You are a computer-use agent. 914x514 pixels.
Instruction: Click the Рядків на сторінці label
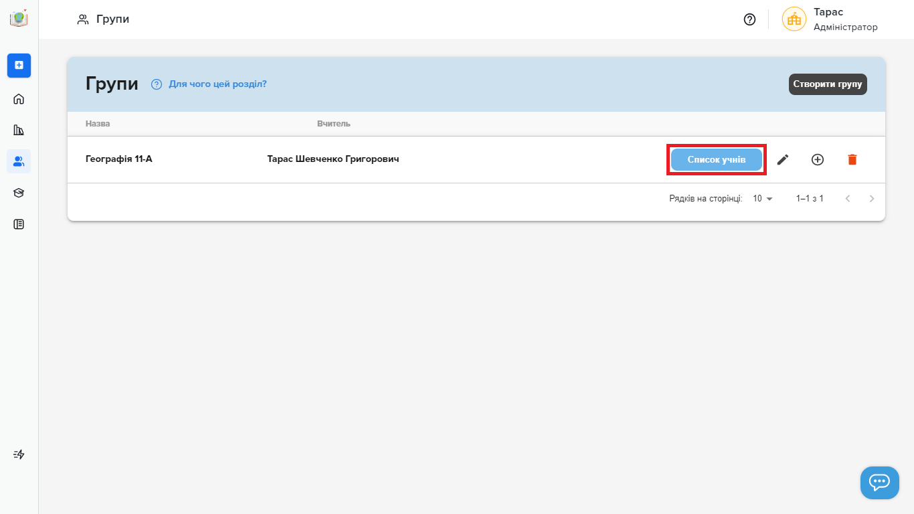706,199
